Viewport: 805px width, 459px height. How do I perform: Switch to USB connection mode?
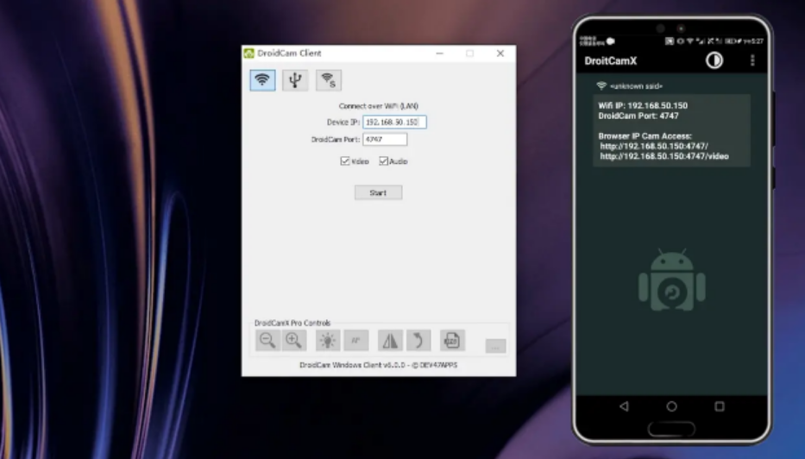[x=295, y=80]
